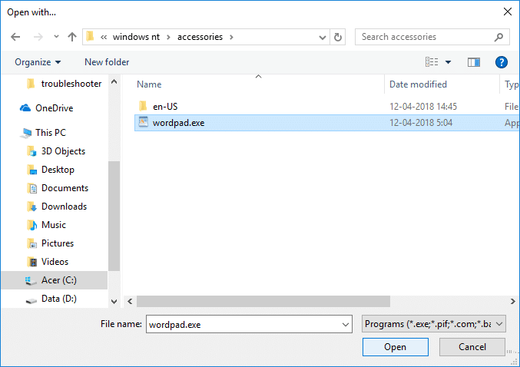520x367 pixels.
Task: Click the Back navigation arrow
Action: point(16,37)
